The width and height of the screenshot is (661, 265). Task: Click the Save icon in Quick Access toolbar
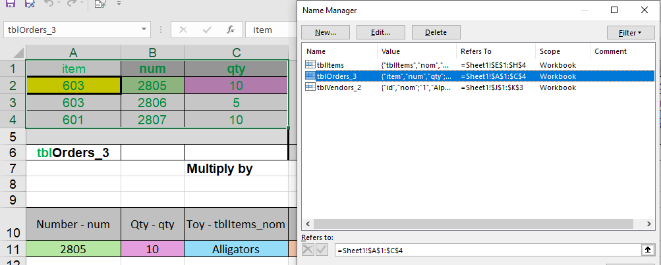point(10,3)
